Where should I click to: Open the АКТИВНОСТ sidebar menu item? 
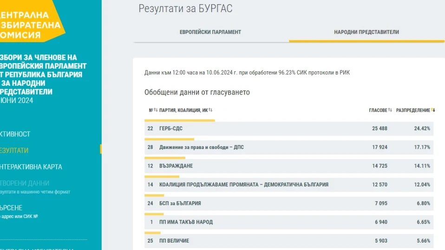(15, 134)
